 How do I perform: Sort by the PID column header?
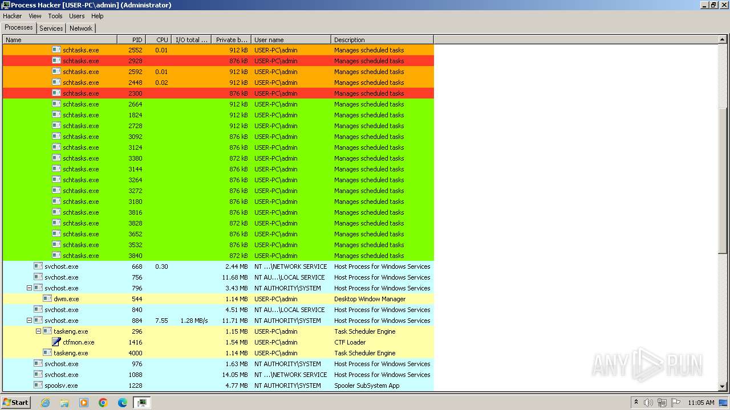[x=131, y=40]
